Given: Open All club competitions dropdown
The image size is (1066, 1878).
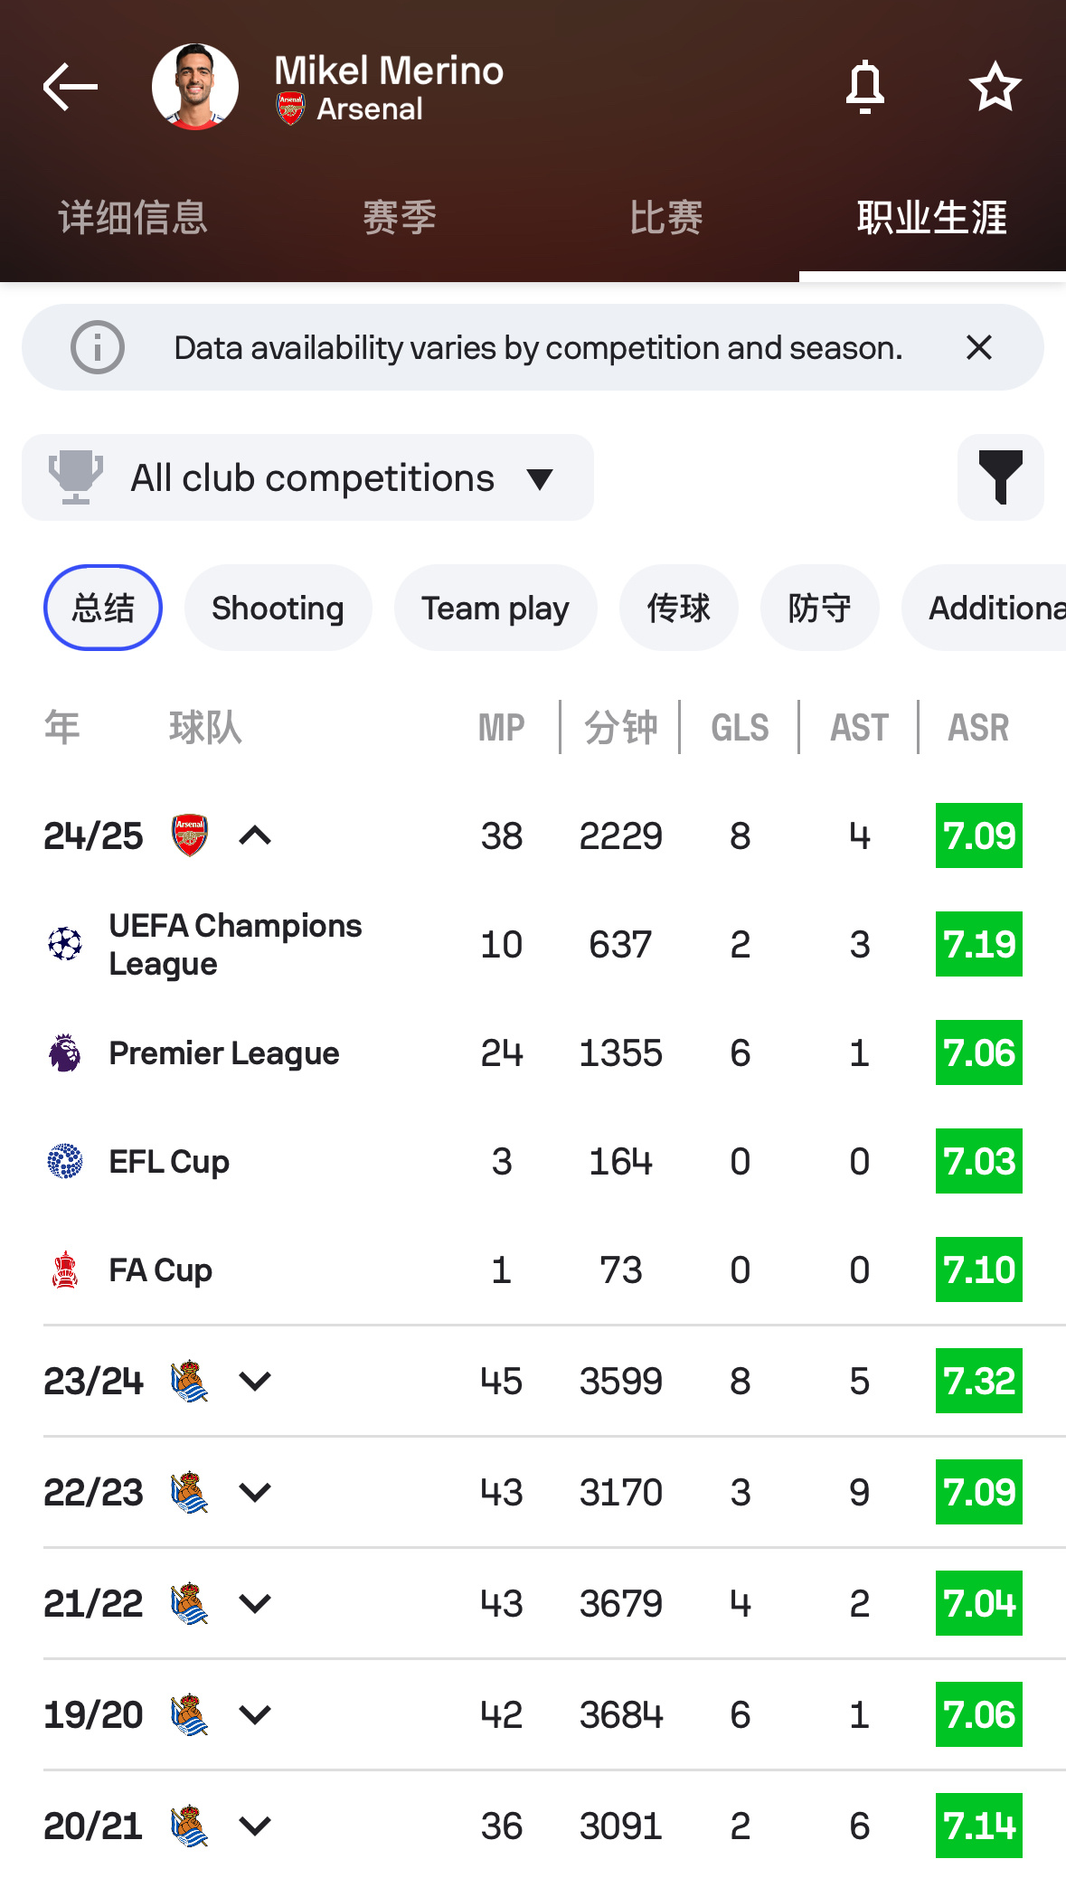Looking at the screenshot, I should (307, 477).
